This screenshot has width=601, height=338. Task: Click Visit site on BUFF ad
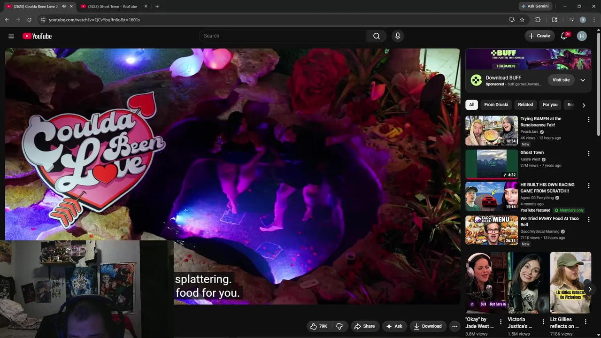(x=561, y=80)
